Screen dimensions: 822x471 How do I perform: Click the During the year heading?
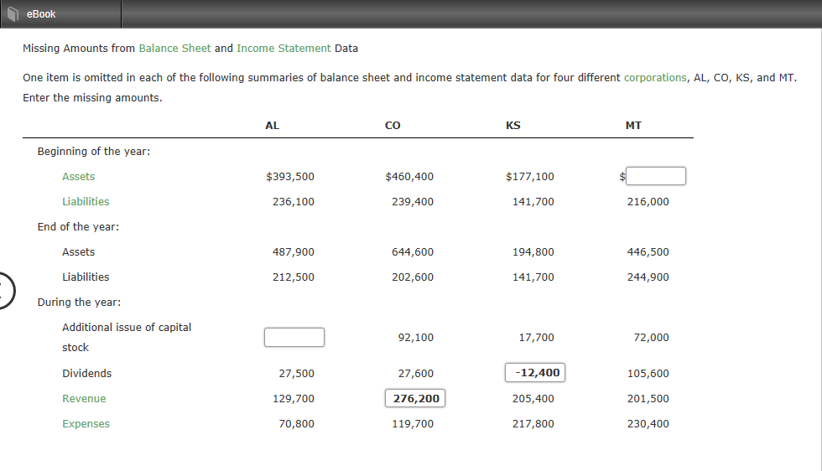click(79, 303)
